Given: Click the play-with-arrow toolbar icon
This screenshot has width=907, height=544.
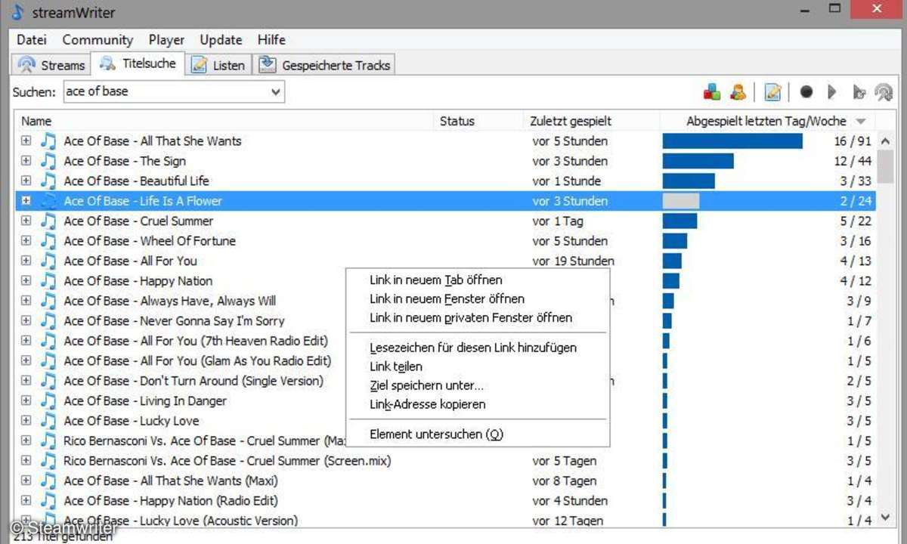Looking at the screenshot, I should tap(859, 92).
